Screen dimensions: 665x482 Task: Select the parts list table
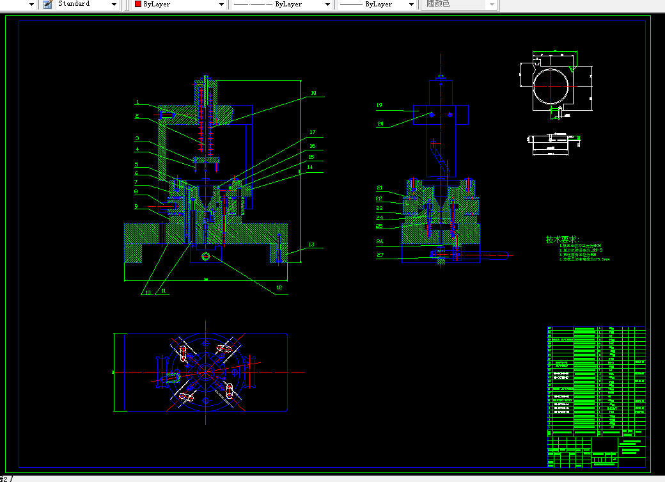(596, 380)
